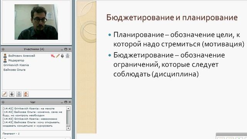Select participant Grinkevich Ksenia
This screenshot has width=247, height=139.
coord(16,65)
